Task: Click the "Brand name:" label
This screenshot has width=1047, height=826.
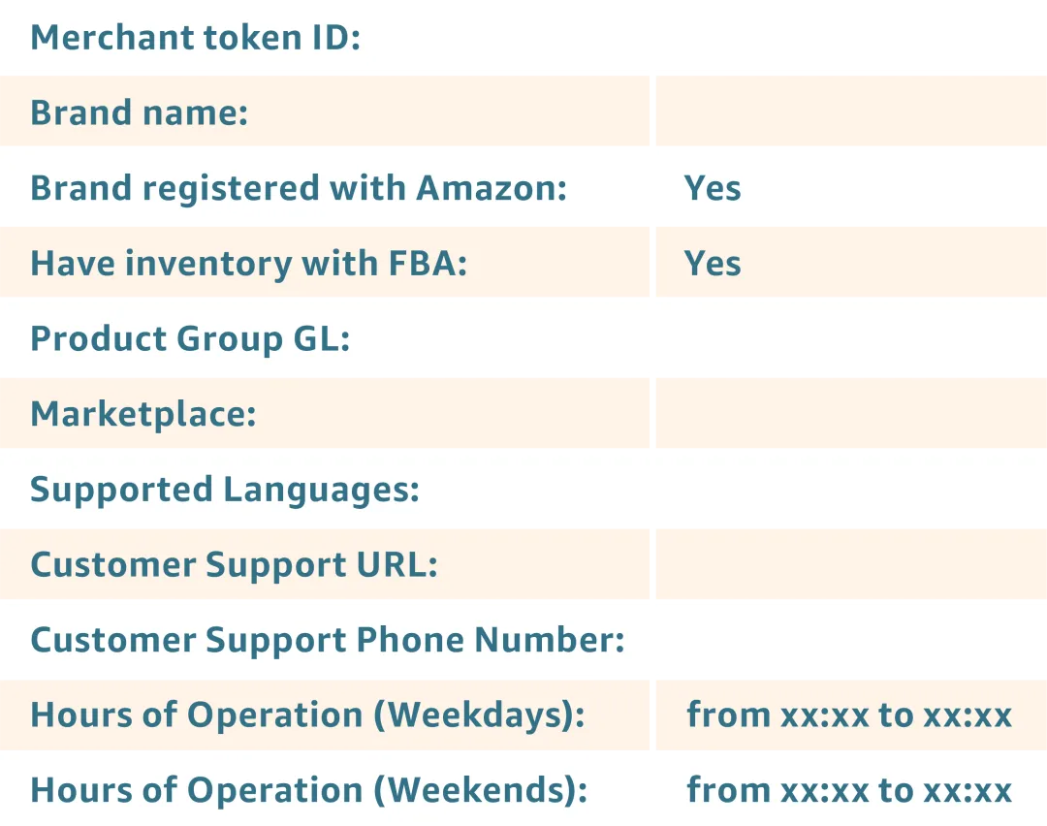Action: tap(140, 112)
